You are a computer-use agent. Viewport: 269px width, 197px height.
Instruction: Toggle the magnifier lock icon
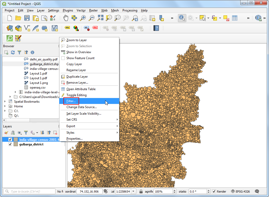(x=141, y=191)
